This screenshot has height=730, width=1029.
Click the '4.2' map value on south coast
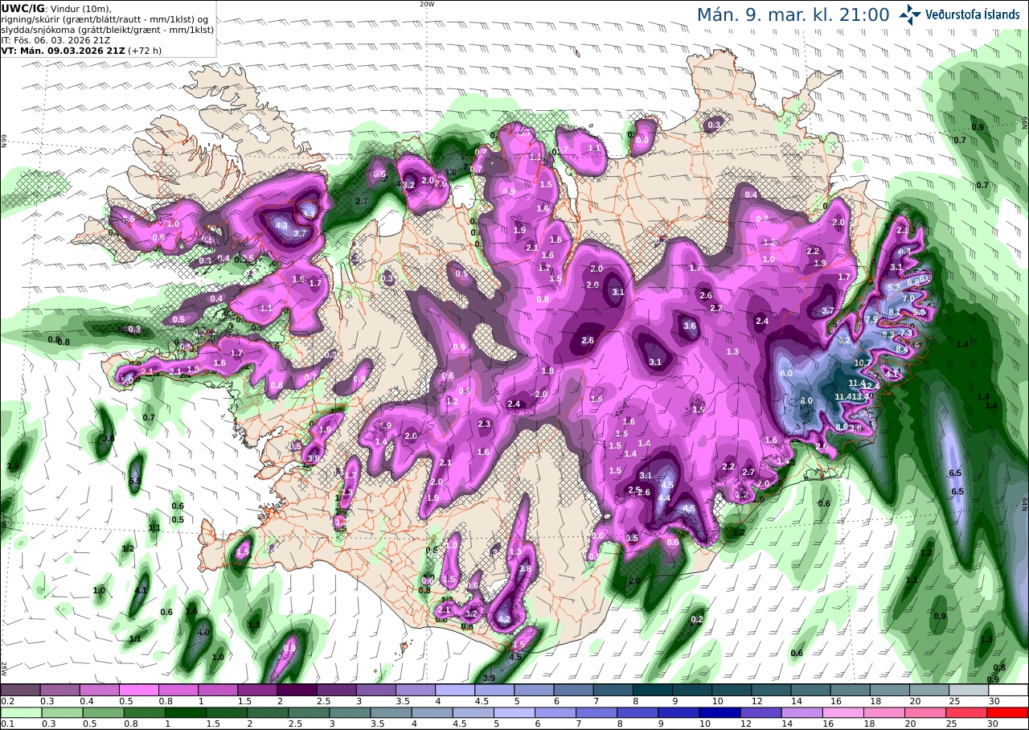[x=504, y=619]
